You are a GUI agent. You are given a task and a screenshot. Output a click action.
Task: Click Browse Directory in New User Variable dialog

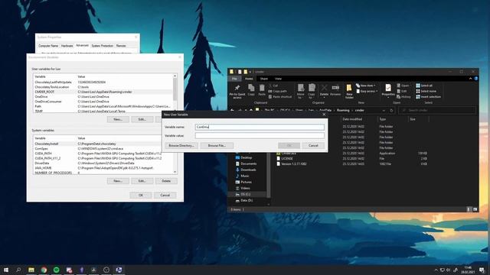pyautogui.click(x=181, y=146)
